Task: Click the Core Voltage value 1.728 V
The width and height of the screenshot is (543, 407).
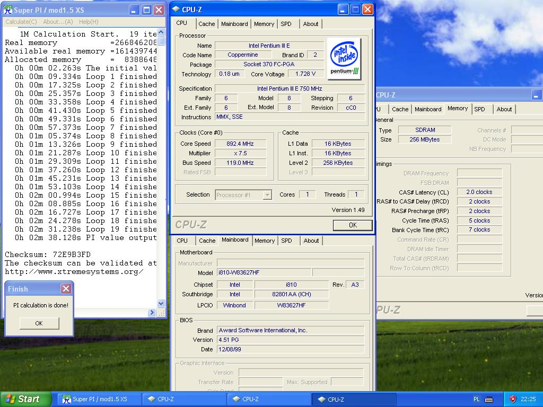Action: pyautogui.click(x=305, y=74)
